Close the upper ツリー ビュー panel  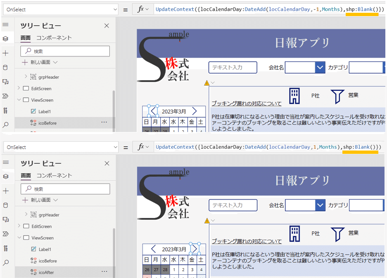pyautogui.click(x=107, y=26)
